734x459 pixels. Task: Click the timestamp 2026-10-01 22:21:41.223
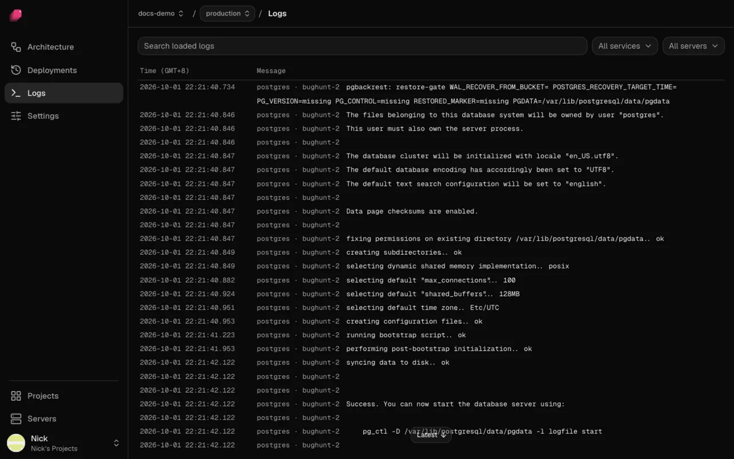188,335
